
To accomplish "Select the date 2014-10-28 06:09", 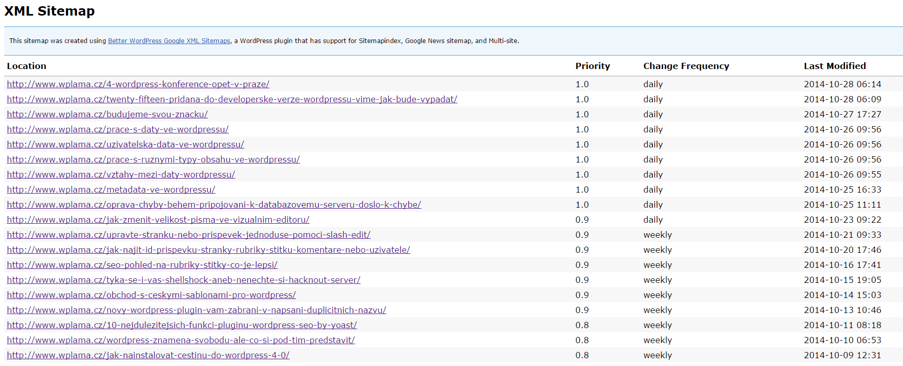I will [843, 99].
